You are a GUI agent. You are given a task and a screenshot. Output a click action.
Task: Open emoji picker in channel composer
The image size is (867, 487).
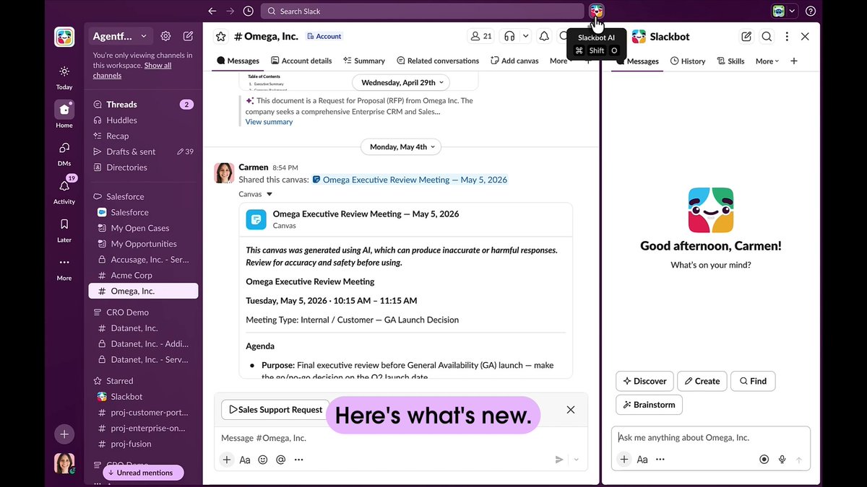263,460
